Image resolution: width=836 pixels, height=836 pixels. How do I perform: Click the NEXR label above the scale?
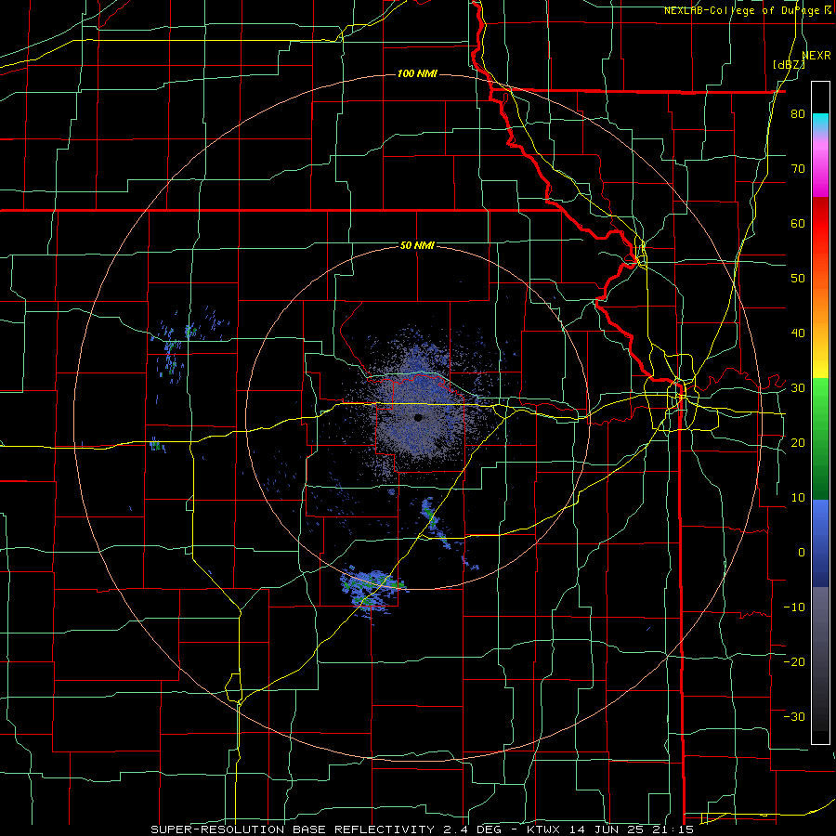816,56
